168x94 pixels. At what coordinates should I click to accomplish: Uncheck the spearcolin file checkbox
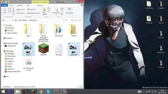click(x=69, y=44)
